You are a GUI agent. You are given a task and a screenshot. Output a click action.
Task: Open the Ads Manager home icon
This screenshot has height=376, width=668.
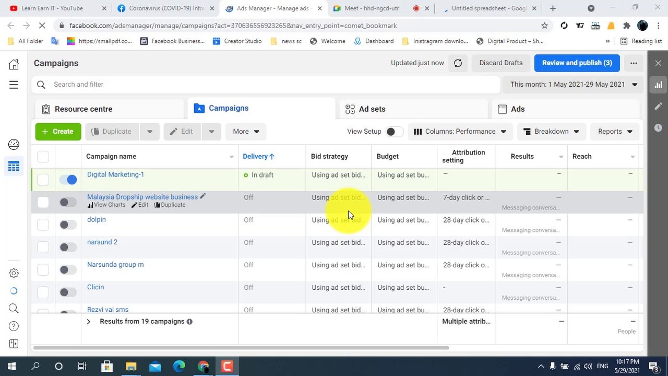[x=14, y=64]
